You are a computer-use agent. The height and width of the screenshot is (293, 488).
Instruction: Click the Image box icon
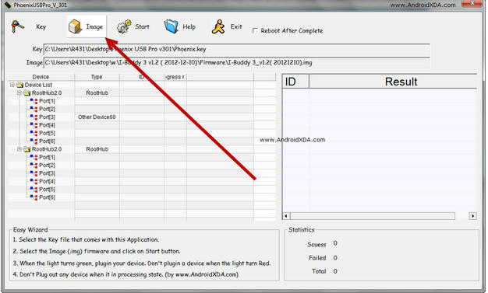75,26
